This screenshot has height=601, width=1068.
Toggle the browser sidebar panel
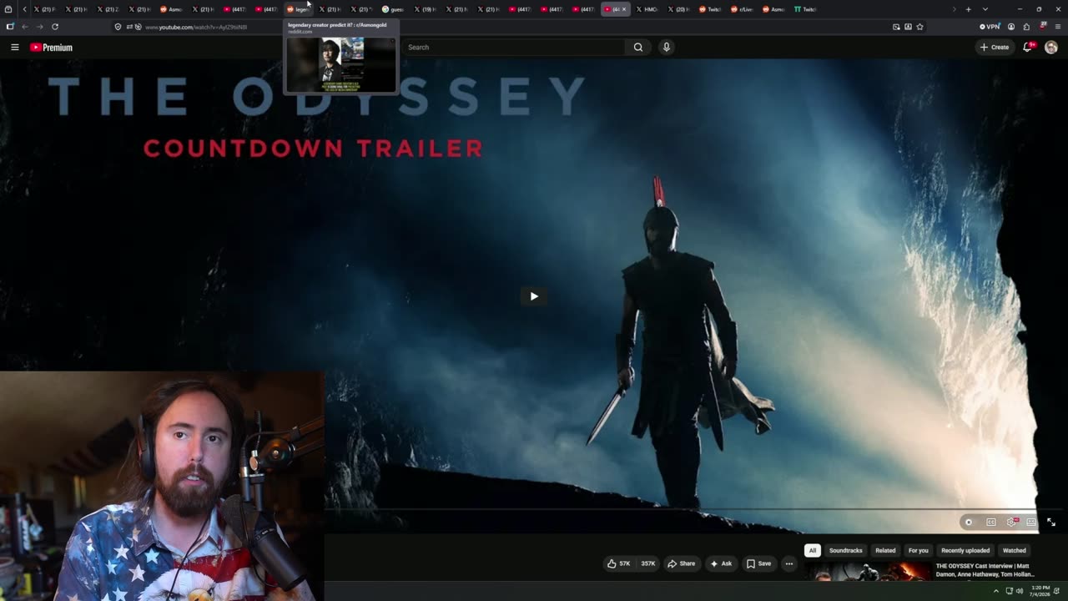[x=9, y=27]
